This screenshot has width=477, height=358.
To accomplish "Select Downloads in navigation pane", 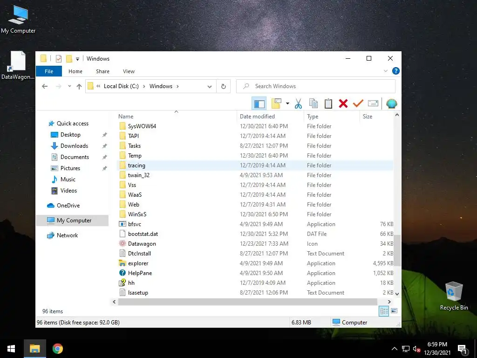I will tap(74, 146).
